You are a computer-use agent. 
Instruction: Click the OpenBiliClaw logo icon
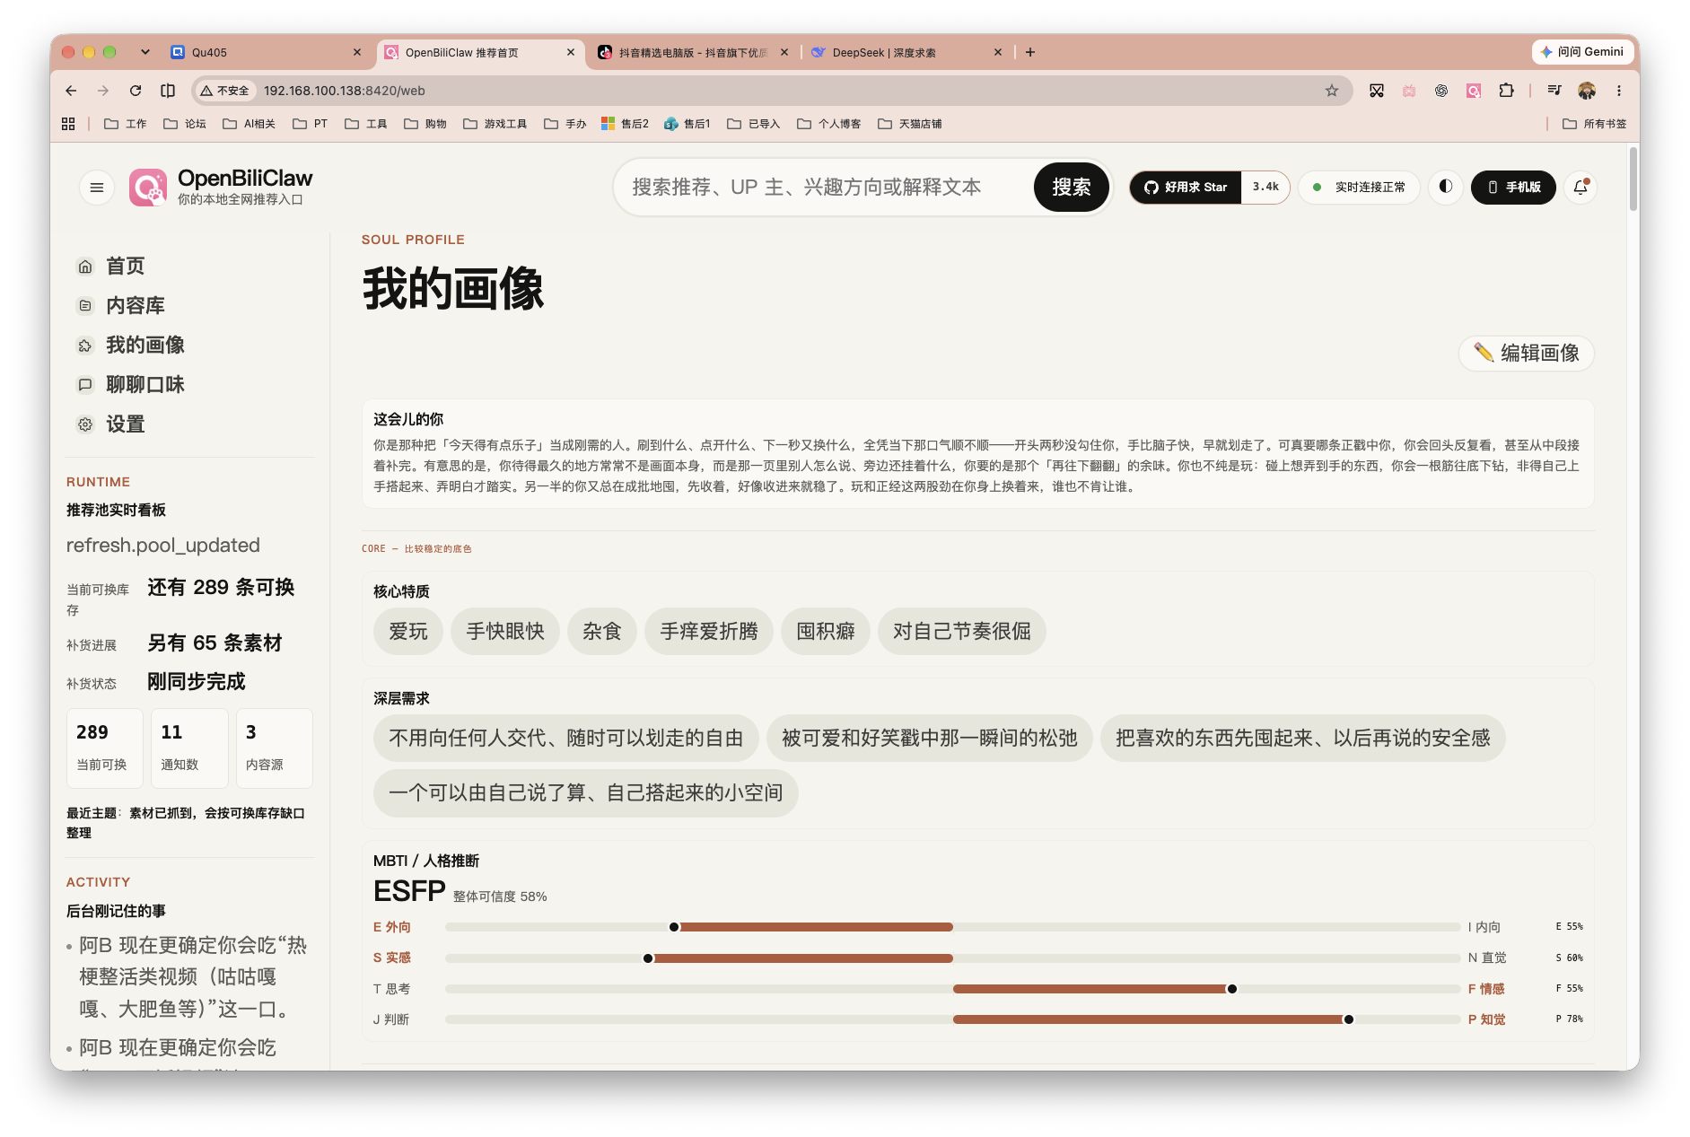pos(148,188)
